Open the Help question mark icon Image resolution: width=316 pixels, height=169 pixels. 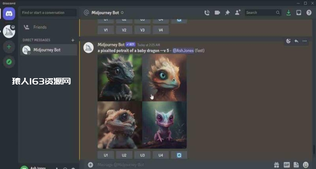(309, 13)
